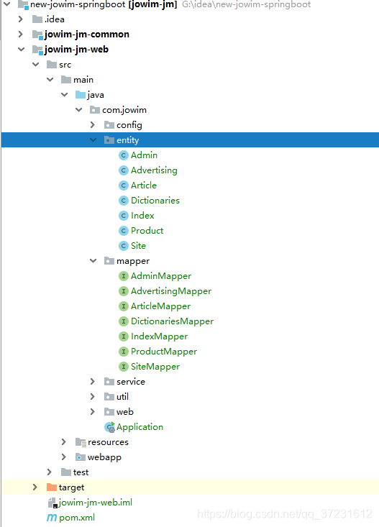Click the .idea folder icon

click(37, 19)
